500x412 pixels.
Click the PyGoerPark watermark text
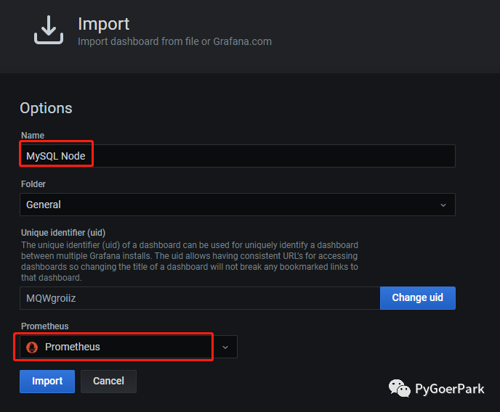[x=449, y=390]
